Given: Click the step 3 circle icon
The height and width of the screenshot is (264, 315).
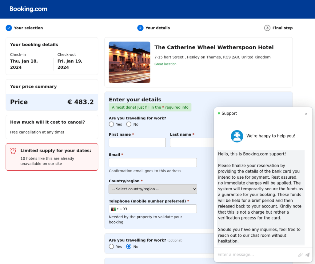Looking at the screenshot, I should point(267,28).
